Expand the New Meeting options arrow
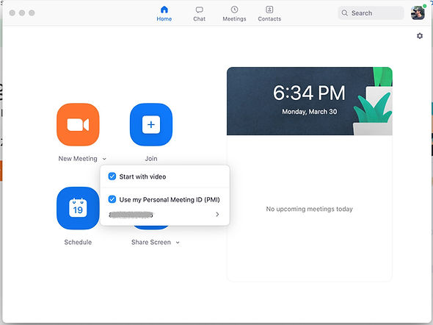The width and height of the screenshot is (433, 325). [x=104, y=159]
